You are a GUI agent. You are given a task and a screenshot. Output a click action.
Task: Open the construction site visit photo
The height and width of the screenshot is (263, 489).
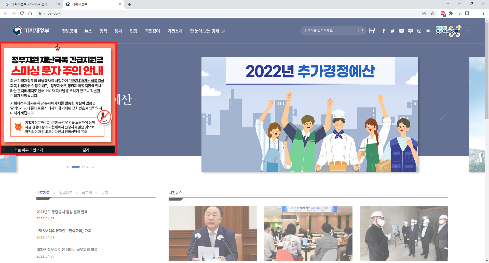[x=404, y=233]
